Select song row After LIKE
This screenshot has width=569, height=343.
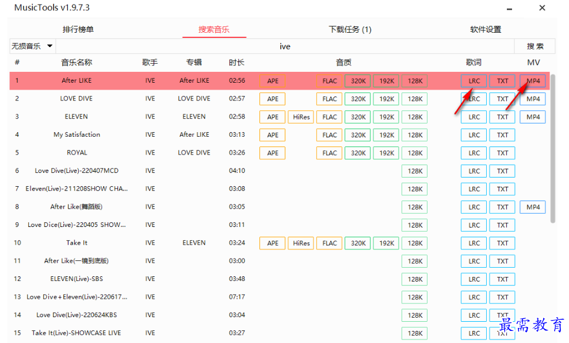click(x=280, y=81)
